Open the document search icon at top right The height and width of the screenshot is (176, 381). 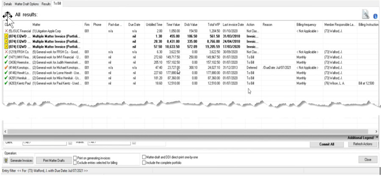coord(365,14)
